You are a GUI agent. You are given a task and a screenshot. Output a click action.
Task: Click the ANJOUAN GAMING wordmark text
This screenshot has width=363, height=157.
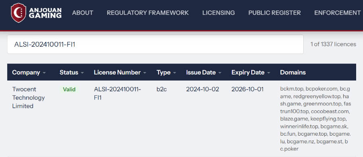[45, 13]
